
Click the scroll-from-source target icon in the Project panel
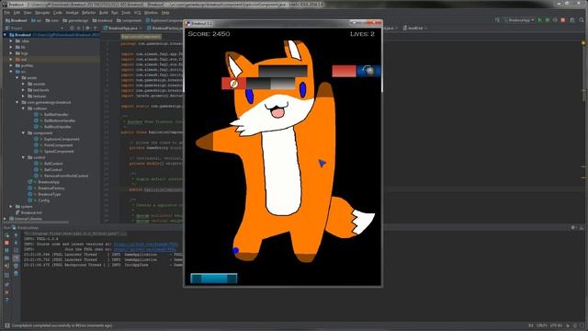(72, 29)
